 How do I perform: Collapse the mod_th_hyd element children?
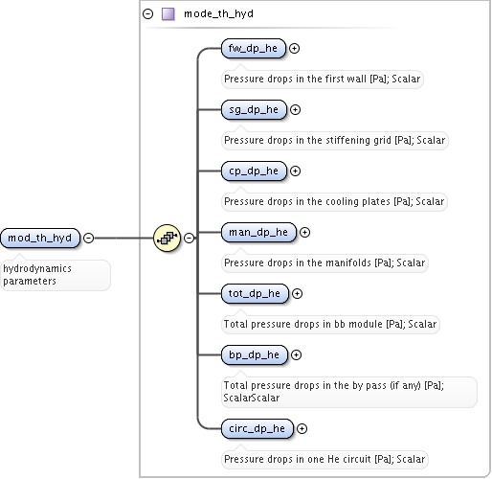pyautogui.click(x=88, y=238)
